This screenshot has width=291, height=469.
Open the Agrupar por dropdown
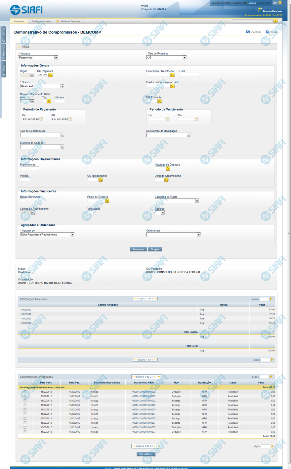point(72,234)
